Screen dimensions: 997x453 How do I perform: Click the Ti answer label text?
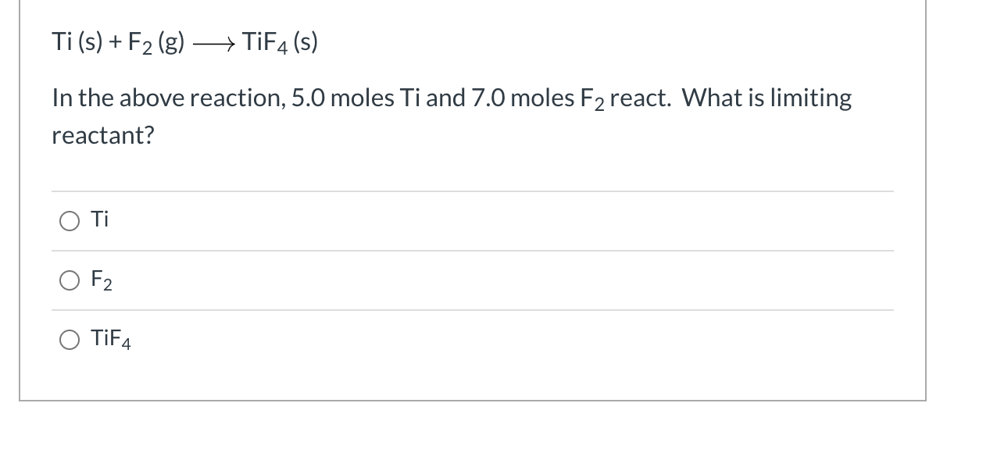click(x=99, y=219)
